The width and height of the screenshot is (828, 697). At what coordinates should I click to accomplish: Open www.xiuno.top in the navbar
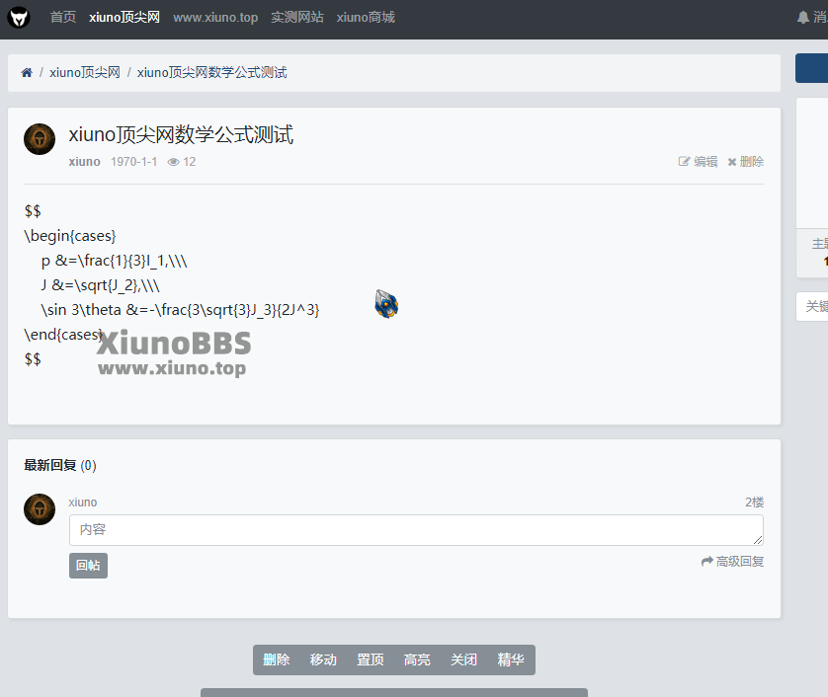(x=215, y=18)
